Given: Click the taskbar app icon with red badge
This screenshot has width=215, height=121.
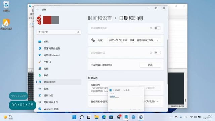Looking at the screenshot, I should click(x=119, y=117).
